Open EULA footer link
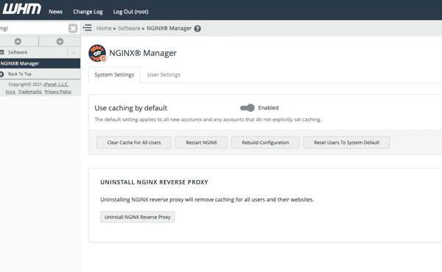Viewport: 442px width, 272px height. point(11,92)
